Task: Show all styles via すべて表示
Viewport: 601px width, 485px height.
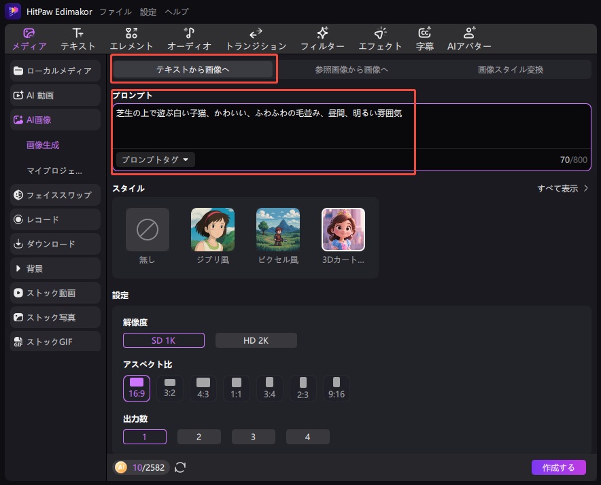Action: pos(562,188)
